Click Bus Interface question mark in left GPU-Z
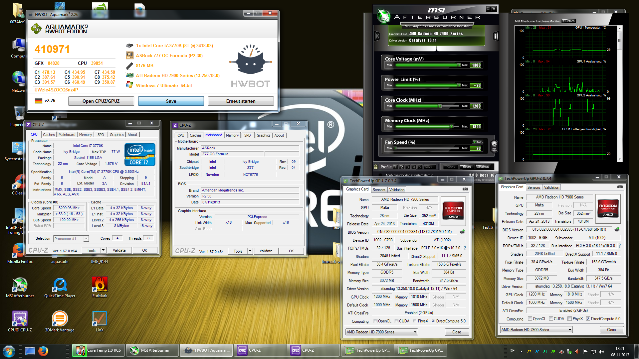 point(465,248)
